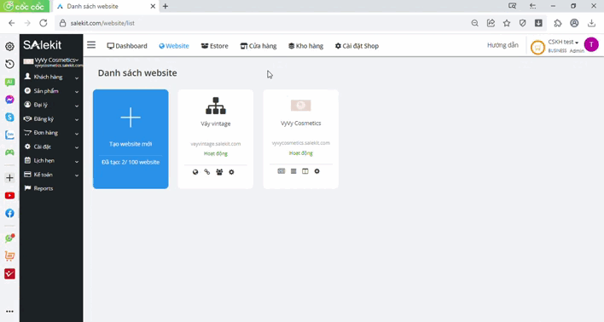
Task: Open a new browser tab
Action: 166,6
